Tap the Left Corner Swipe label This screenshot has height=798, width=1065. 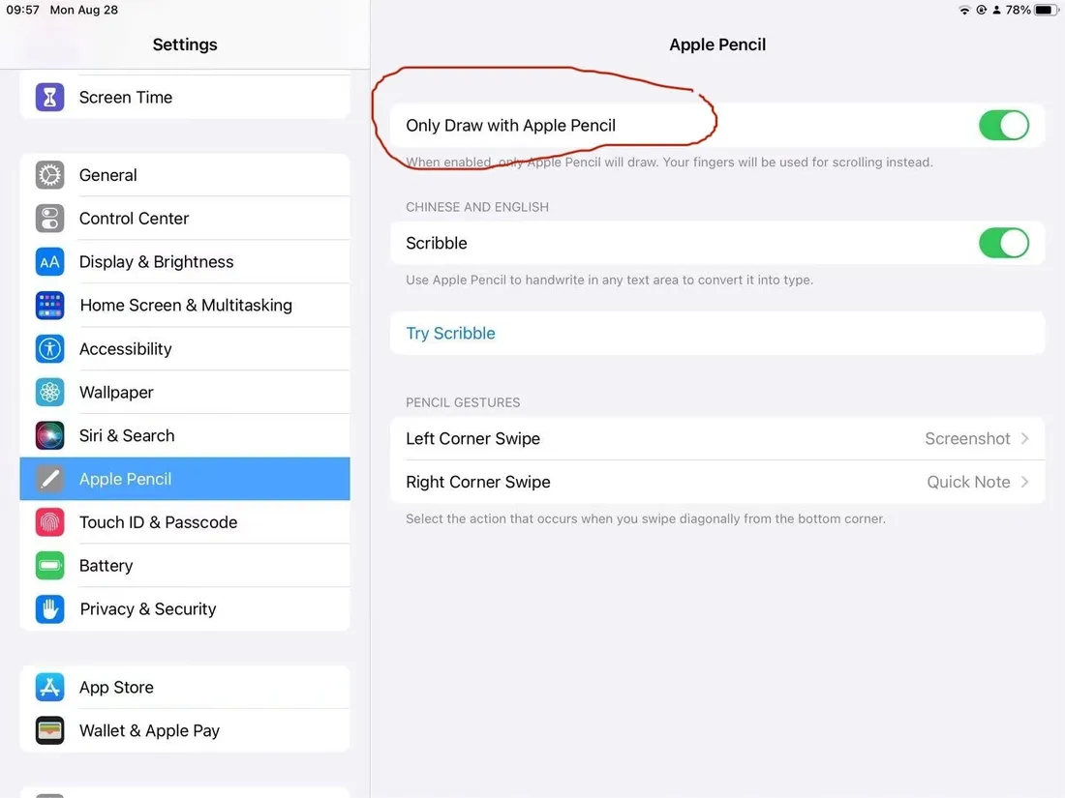click(x=472, y=439)
